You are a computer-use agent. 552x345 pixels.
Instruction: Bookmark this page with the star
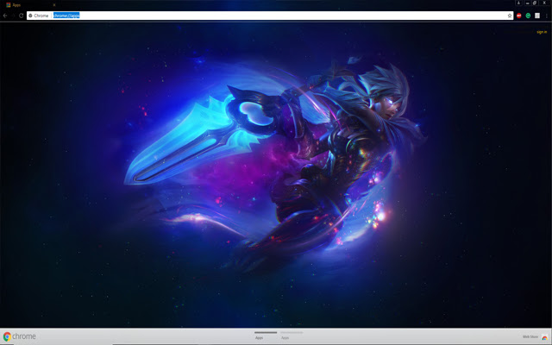tap(510, 16)
